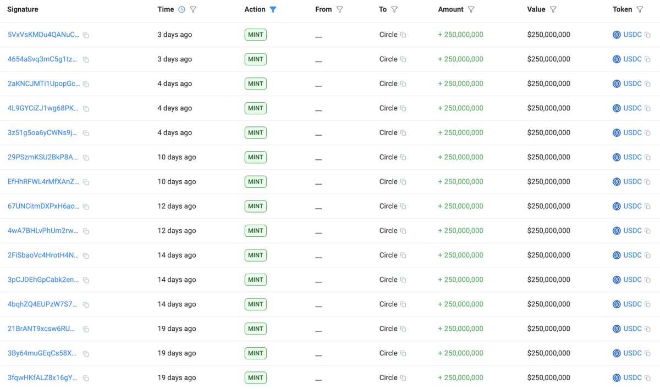The height and width of the screenshot is (389, 660).
Task: Copy signature 2aKNCJMTi1UpopGc
Action: (x=86, y=84)
